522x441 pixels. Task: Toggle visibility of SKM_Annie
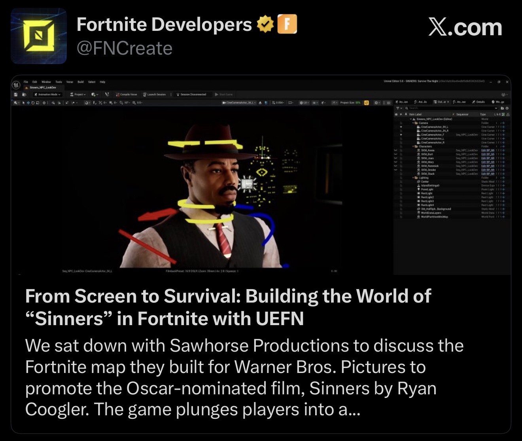(396, 150)
